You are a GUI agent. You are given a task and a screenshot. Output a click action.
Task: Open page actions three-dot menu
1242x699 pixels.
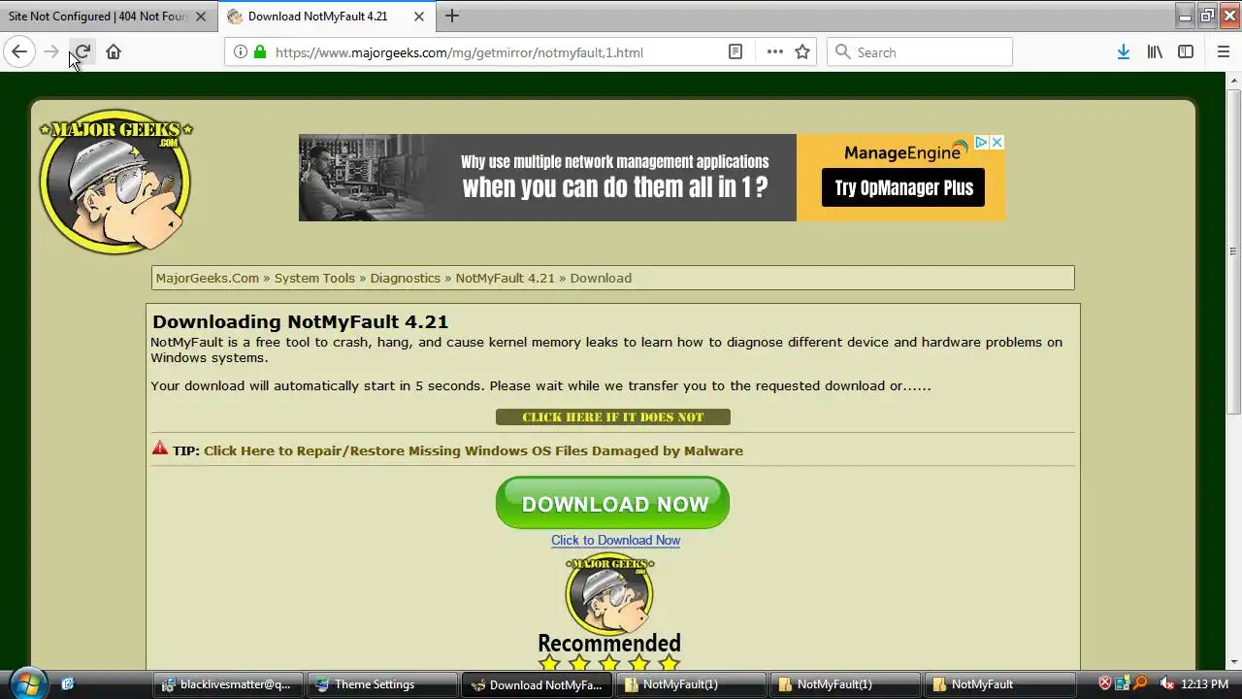coord(774,51)
